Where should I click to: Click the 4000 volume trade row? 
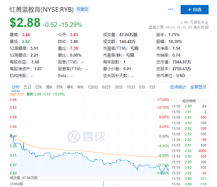point(189,151)
